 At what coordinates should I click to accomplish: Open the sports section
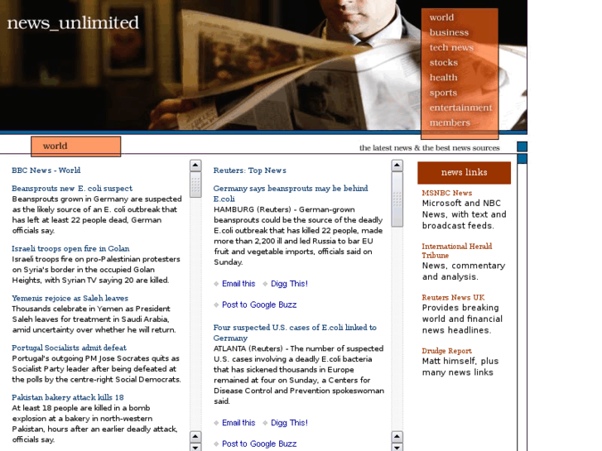[443, 93]
